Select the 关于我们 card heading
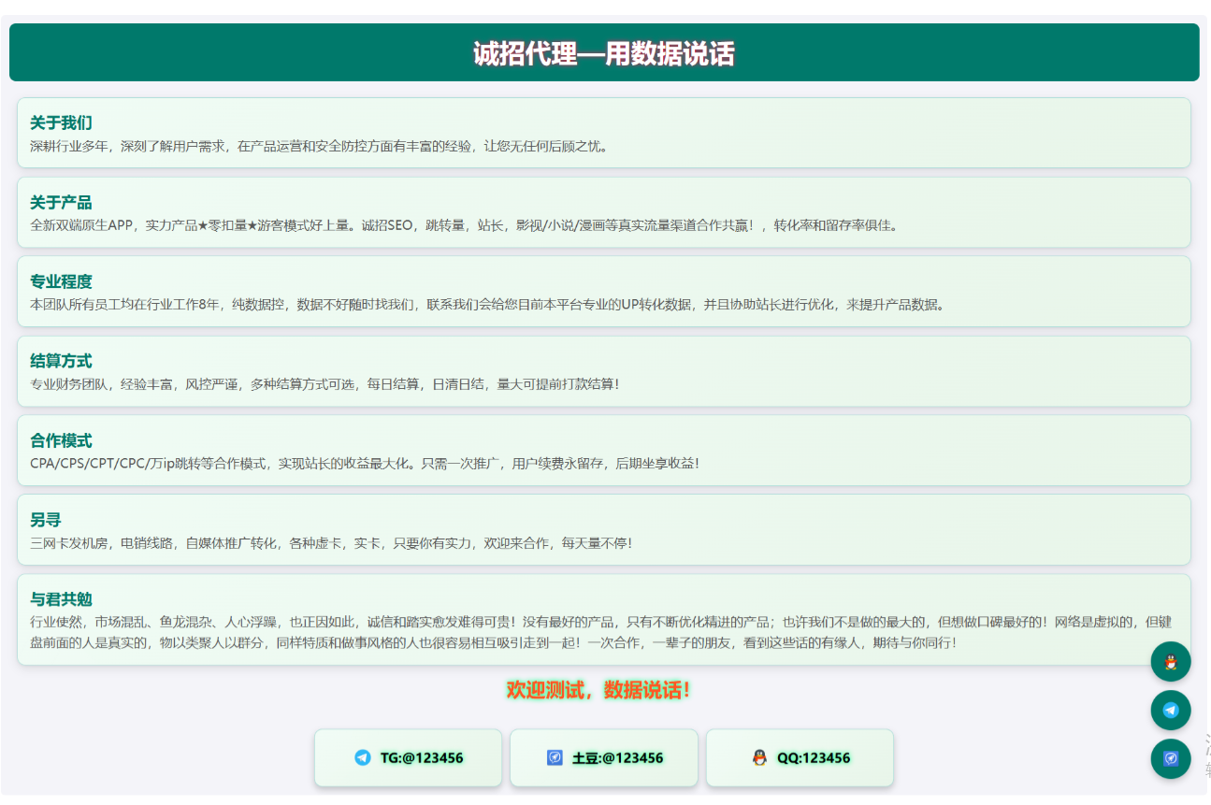This screenshot has height=805, width=1211. (61, 123)
